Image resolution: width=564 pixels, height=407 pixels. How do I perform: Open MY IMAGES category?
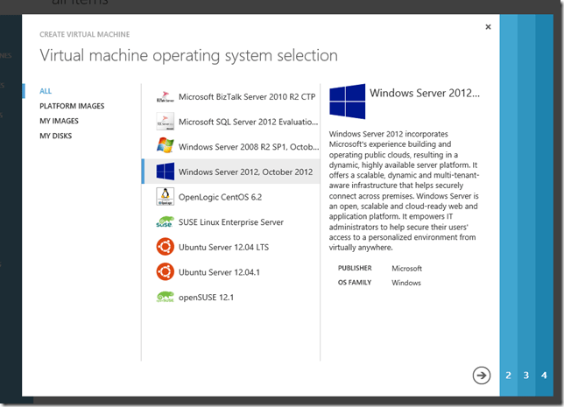pos(59,121)
